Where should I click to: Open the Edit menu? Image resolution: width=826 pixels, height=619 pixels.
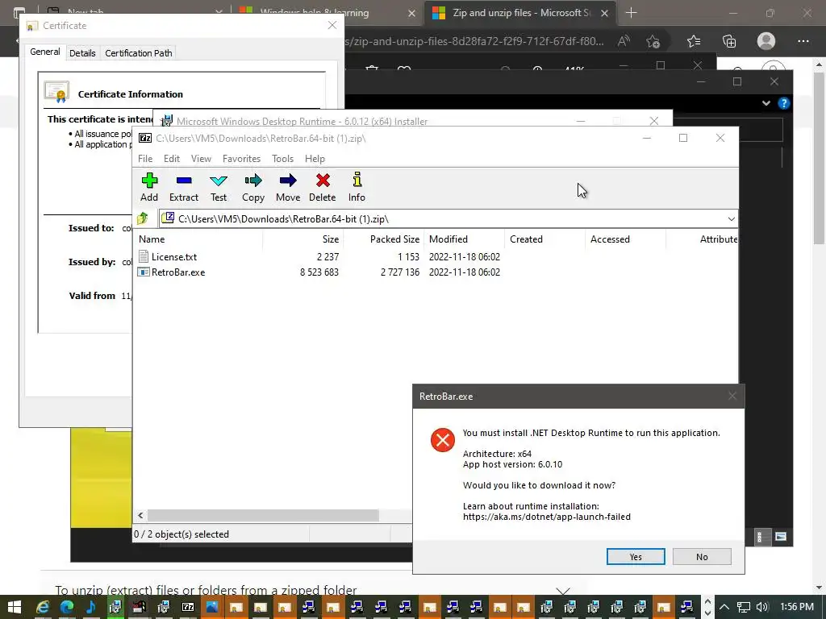[172, 159]
